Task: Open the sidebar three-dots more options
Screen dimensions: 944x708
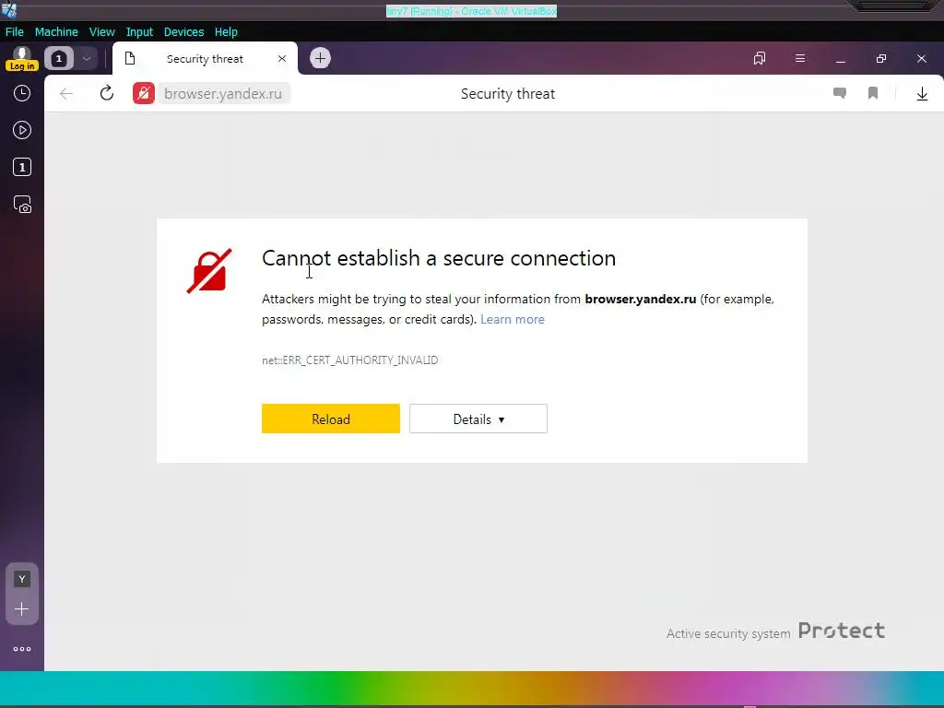Action: (22, 649)
